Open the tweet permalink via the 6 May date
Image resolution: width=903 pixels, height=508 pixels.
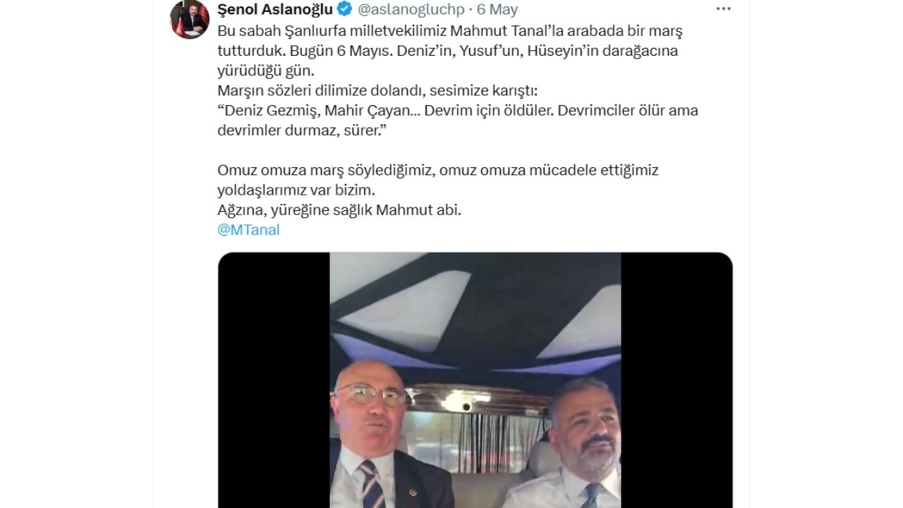pyautogui.click(x=497, y=9)
